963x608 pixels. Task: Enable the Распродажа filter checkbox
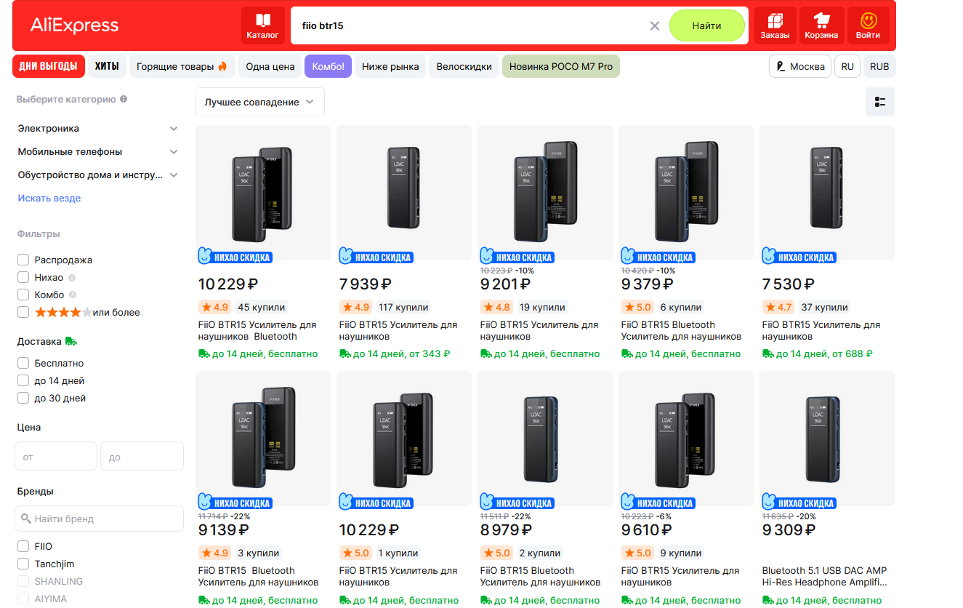[23, 260]
